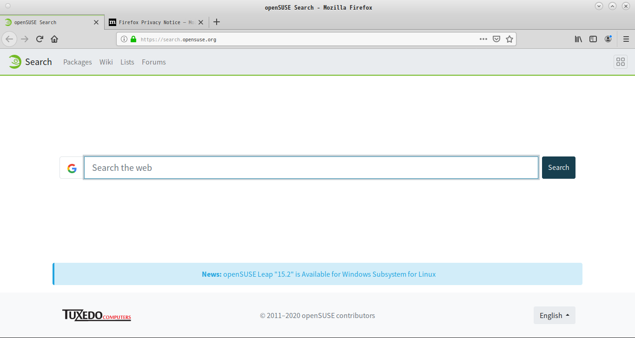
Task: Go to the Firefox home page icon
Action: pos(54,39)
